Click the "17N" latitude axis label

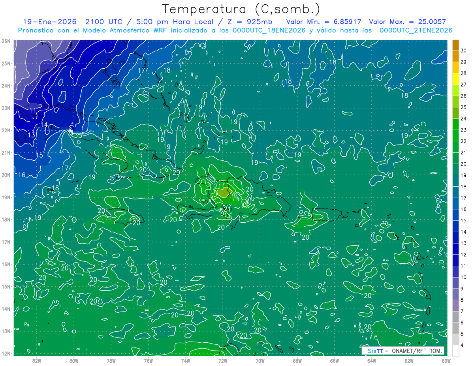[x=6, y=242]
